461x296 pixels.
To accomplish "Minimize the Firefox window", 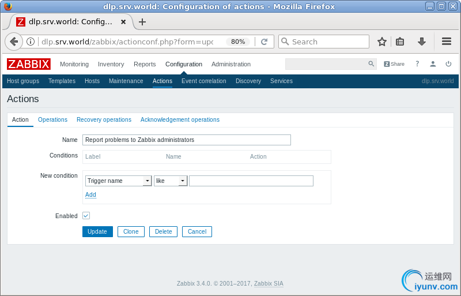I will pyautogui.click(x=429, y=6).
